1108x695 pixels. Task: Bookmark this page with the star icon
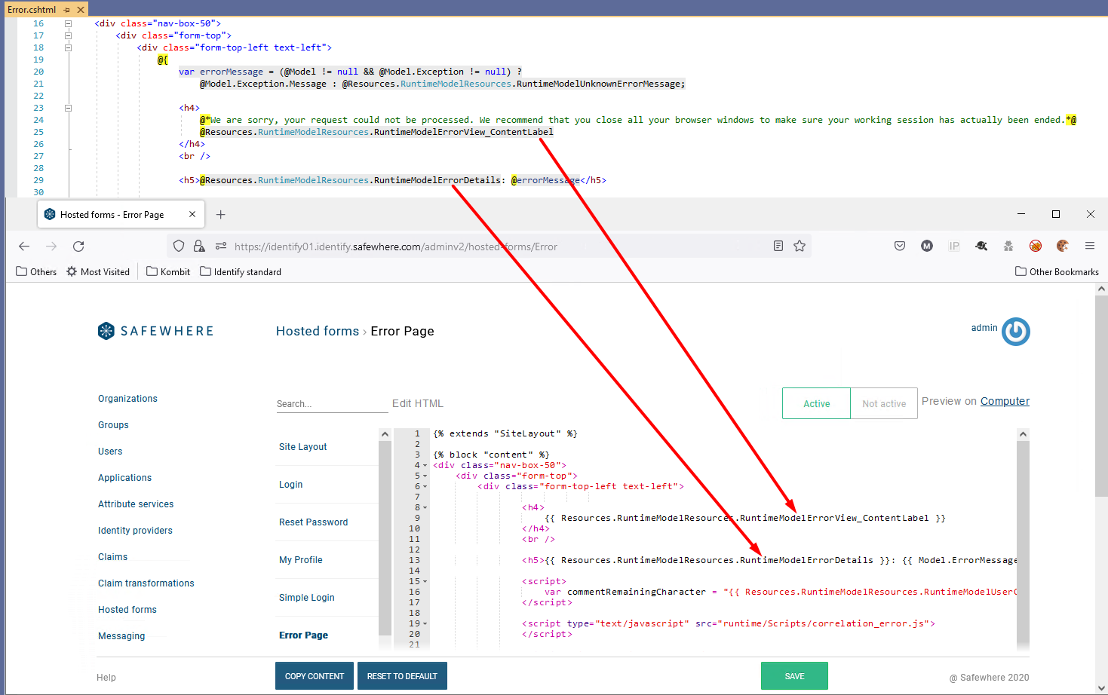click(x=800, y=246)
